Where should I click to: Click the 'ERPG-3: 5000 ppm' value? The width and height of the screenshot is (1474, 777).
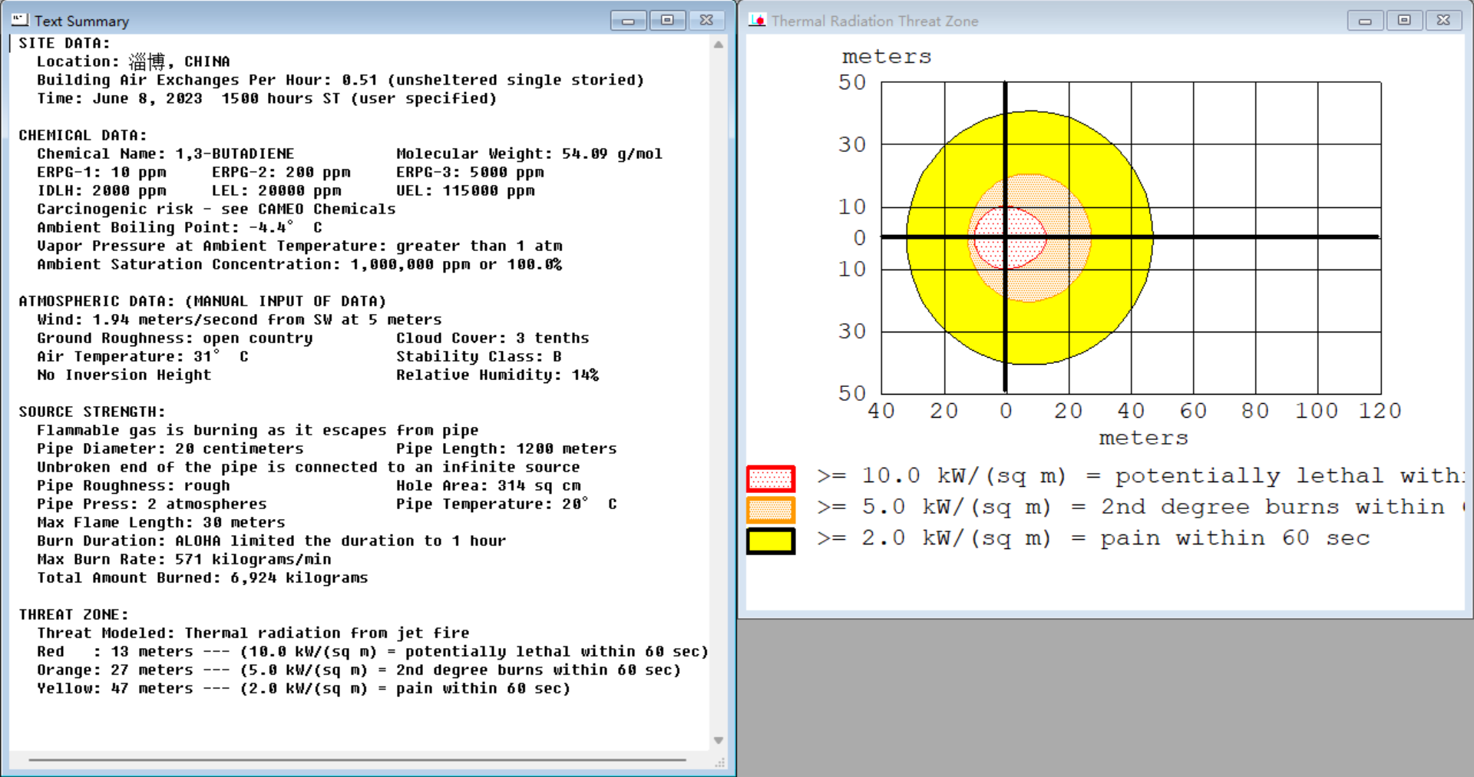(470, 172)
